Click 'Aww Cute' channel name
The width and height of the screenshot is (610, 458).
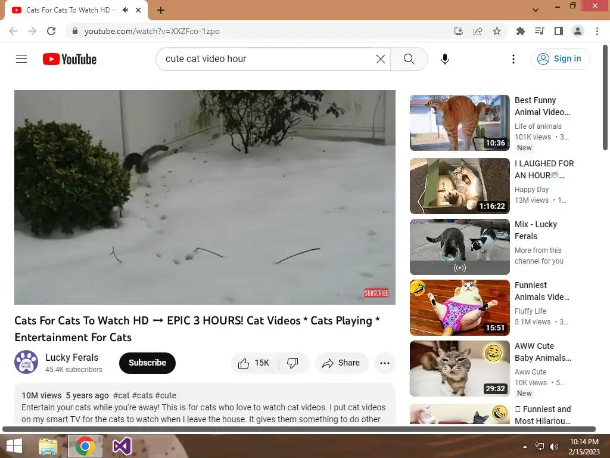click(x=530, y=372)
